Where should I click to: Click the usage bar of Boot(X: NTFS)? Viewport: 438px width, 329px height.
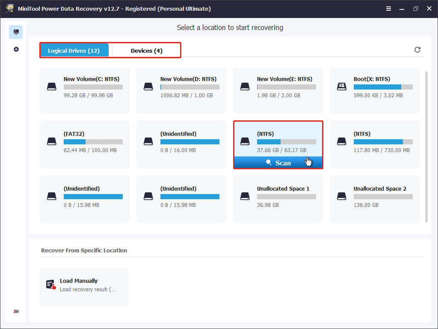click(383, 87)
